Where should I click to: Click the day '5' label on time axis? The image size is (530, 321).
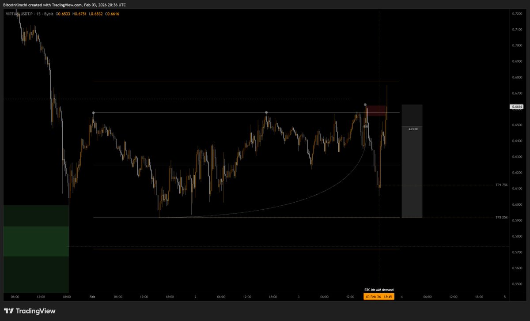504,297
